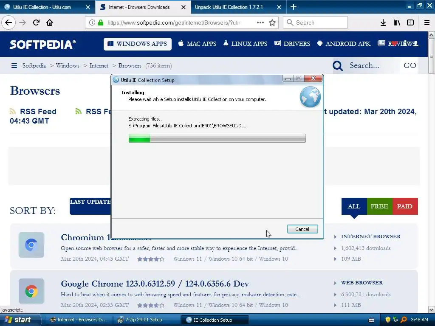Image resolution: width=435 pixels, height=326 pixels.
Task: Click the Google Chrome app icon thumbnail
Action: click(x=31, y=291)
